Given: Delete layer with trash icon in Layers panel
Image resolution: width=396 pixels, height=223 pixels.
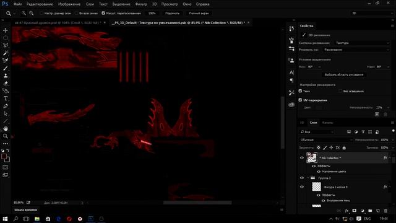Looking at the screenshot, I should (x=385, y=211).
